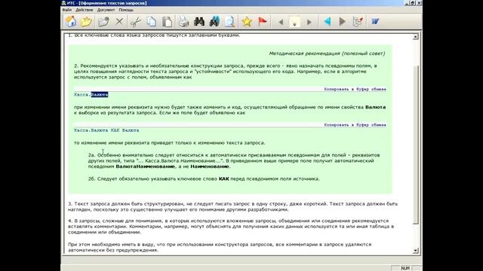The height and width of the screenshot is (271, 483).
Task: Click paragraph 4 starting В запросы, сложные
Action: (x=231, y=227)
